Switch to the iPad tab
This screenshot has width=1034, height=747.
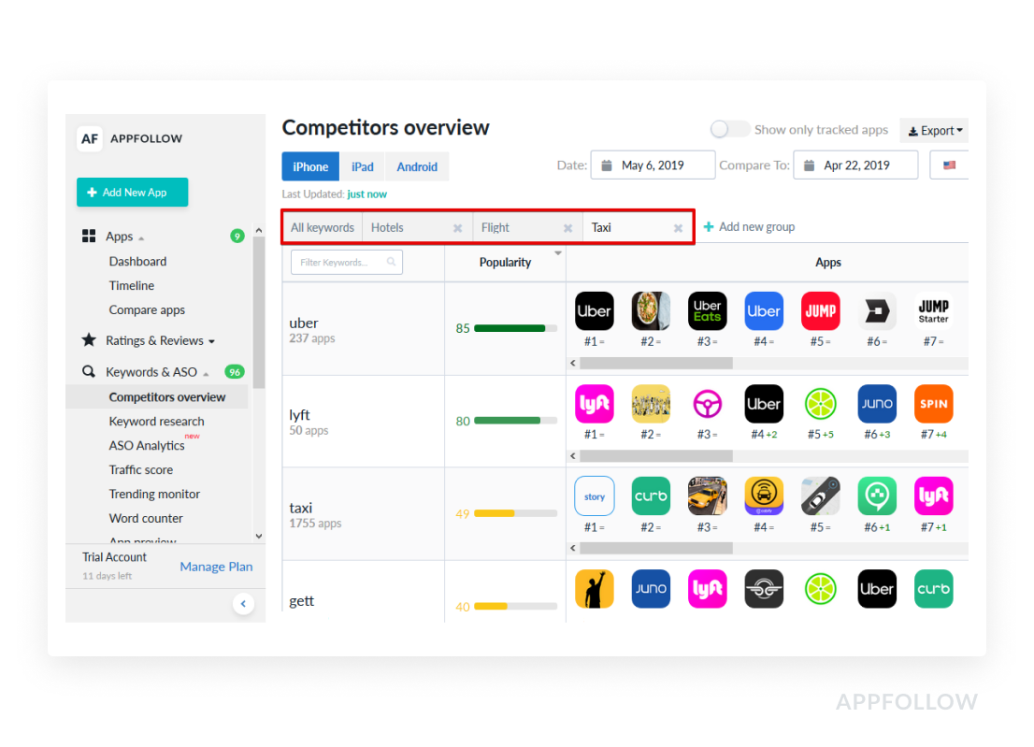click(x=362, y=166)
